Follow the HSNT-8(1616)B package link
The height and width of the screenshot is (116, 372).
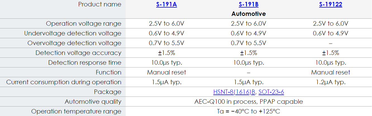234,92
